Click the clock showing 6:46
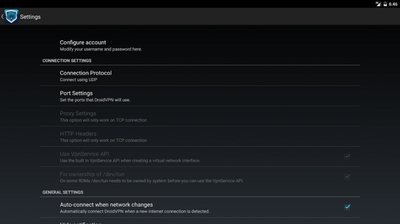The height and width of the screenshot is (224, 400). pyautogui.click(x=393, y=4)
